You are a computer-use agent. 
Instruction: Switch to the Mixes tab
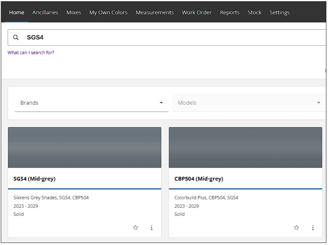[x=74, y=13]
